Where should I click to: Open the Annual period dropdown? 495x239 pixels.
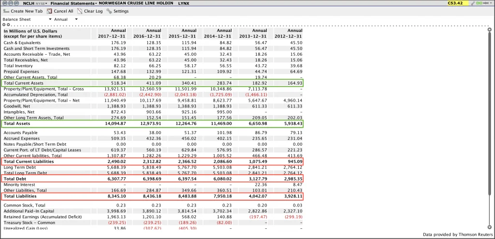click(x=66, y=19)
